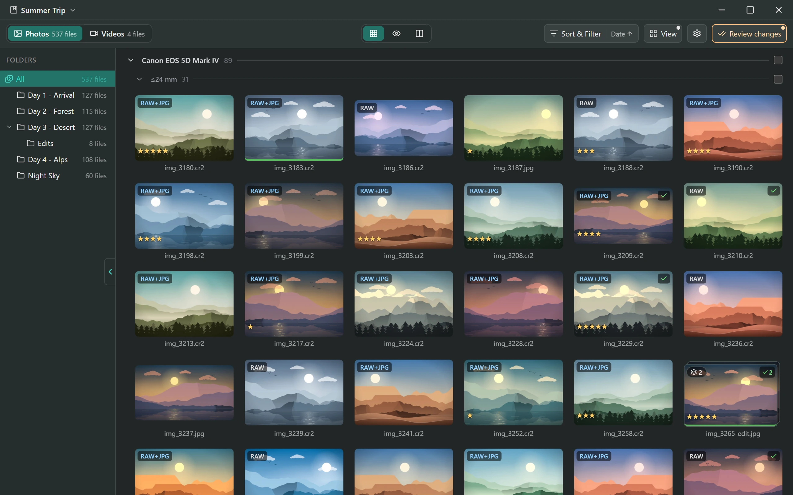Collapse Canon EOS 5D Mark IV group
Screen dimensions: 793x495
point(131,60)
